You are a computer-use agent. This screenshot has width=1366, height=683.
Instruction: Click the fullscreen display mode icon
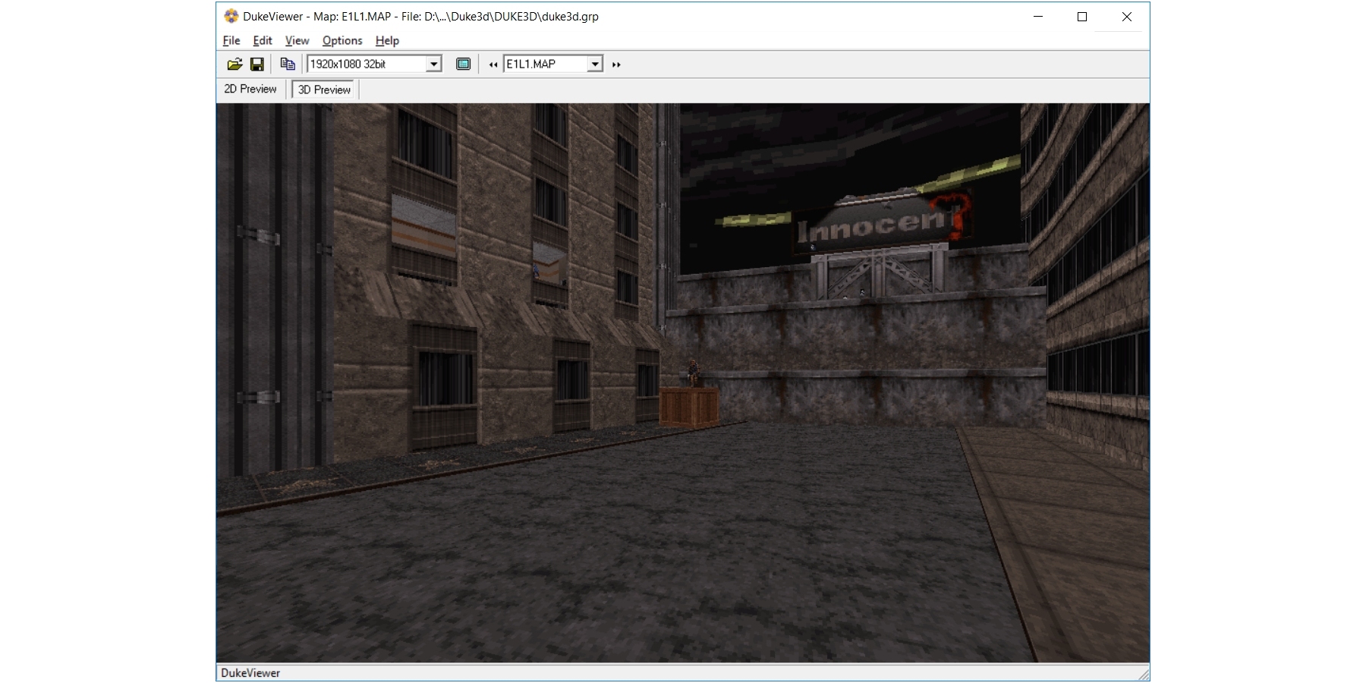[463, 64]
